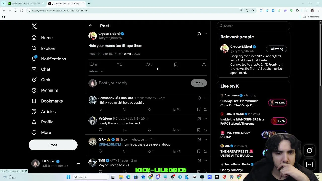The height and width of the screenshot is (181, 322).
Task: Click Grok icon on main post
Action: click(199, 34)
